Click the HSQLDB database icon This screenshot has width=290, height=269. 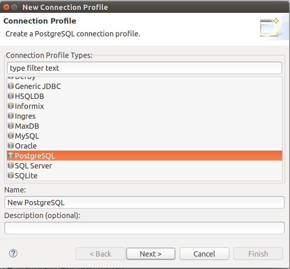[x=11, y=96]
